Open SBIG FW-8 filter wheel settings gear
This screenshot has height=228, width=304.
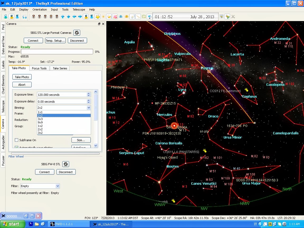(x=66, y=164)
